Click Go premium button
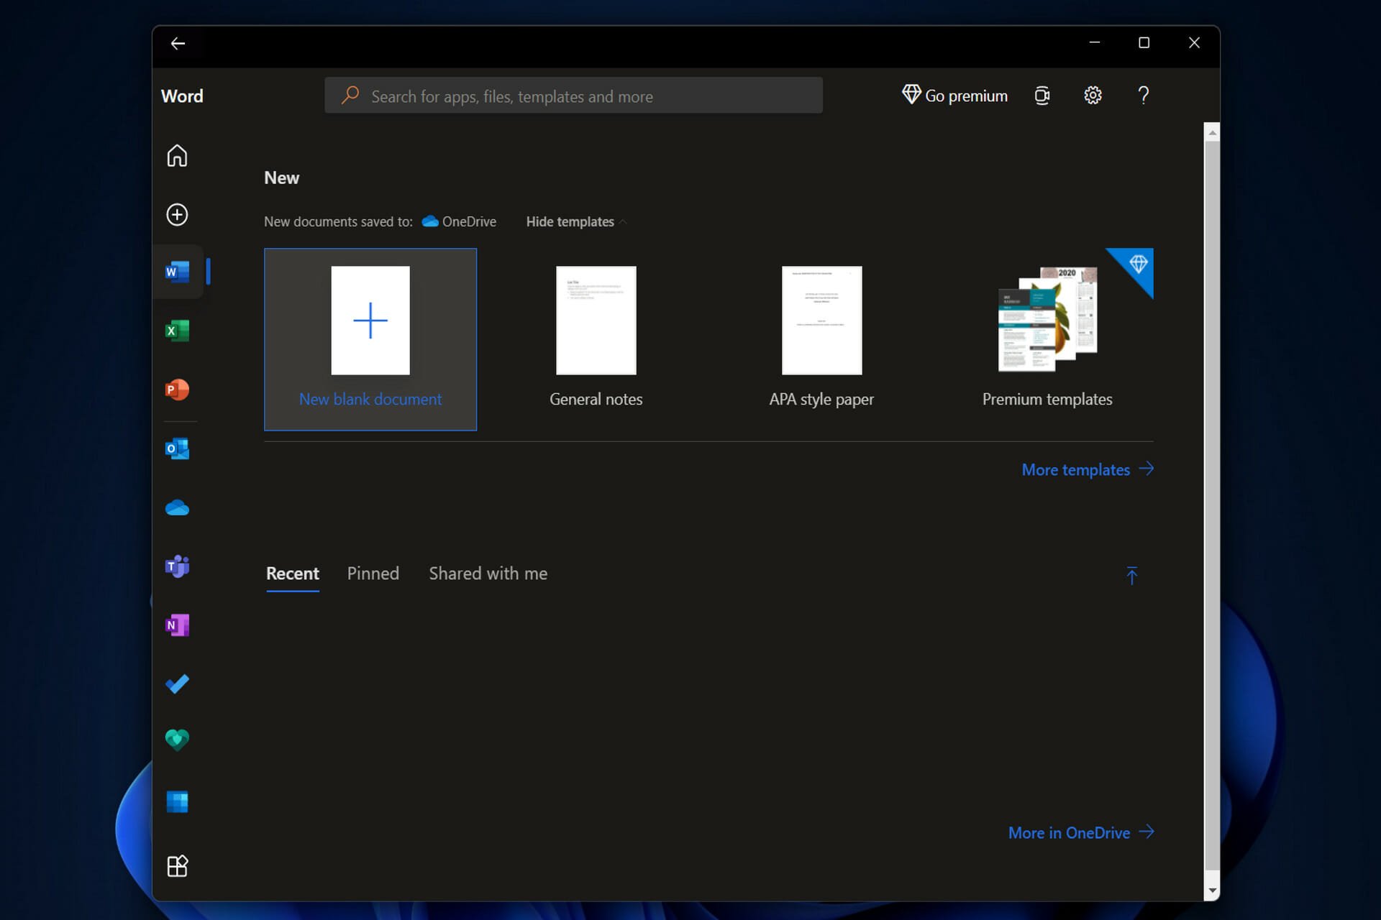Screen dimensions: 1381x920 coord(952,96)
